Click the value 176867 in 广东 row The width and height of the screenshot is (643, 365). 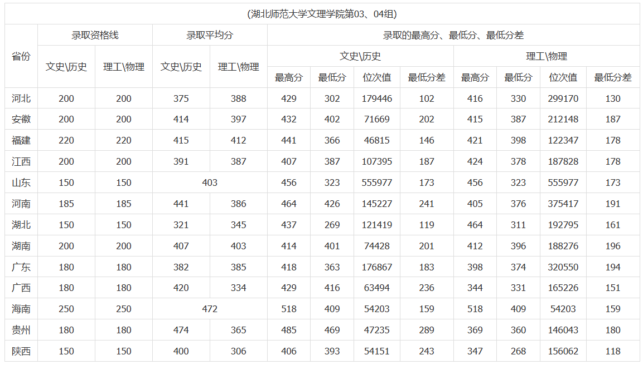point(377,267)
